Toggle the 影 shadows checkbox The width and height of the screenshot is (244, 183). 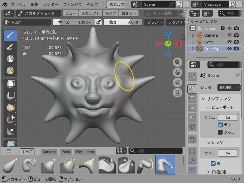[x=213, y=164]
